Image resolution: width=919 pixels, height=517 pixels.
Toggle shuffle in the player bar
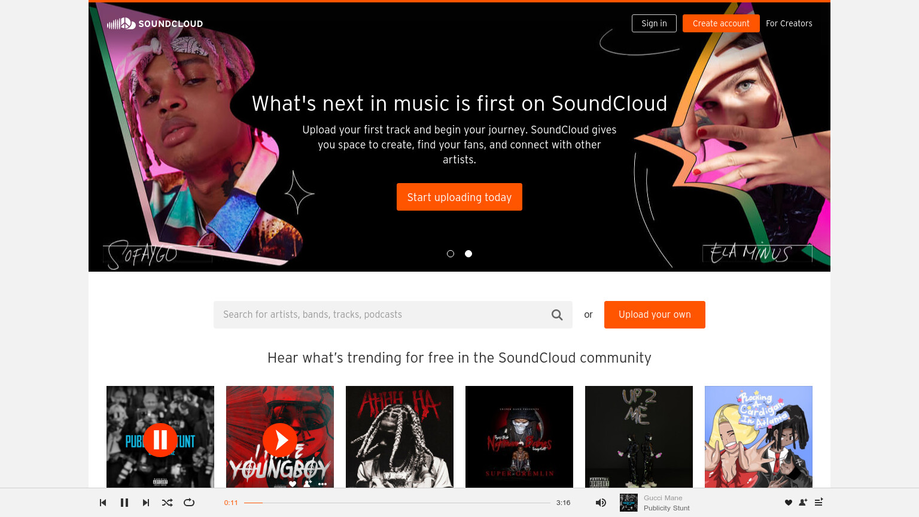click(x=168, y=503)
